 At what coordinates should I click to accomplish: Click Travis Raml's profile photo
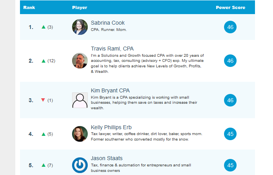(80, 61)
